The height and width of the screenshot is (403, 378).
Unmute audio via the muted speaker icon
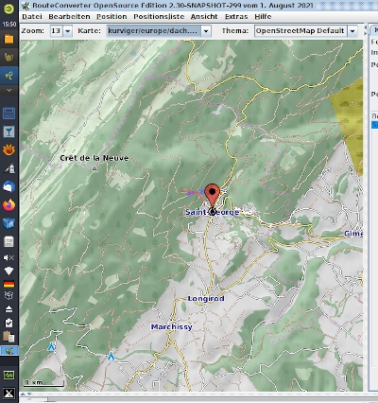(x=9, y=257)
